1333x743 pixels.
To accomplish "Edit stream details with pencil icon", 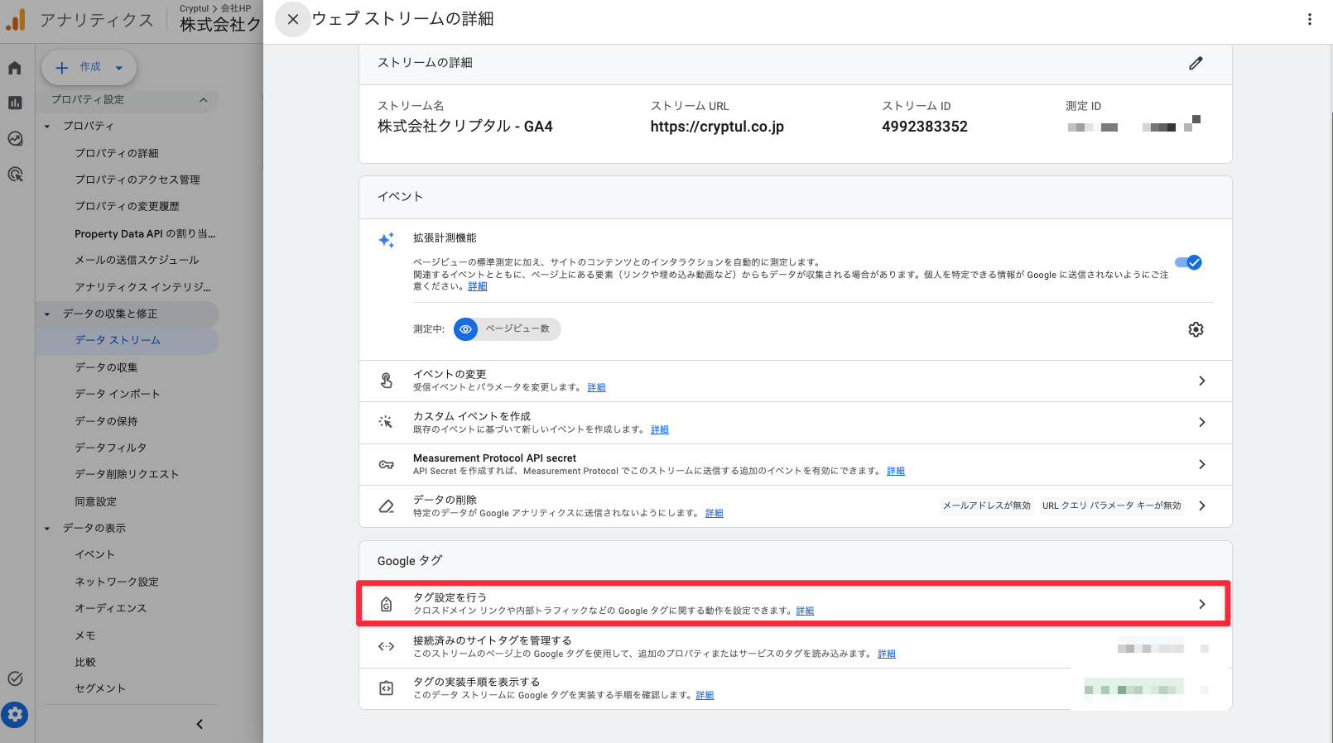I will coord(1196,63).
